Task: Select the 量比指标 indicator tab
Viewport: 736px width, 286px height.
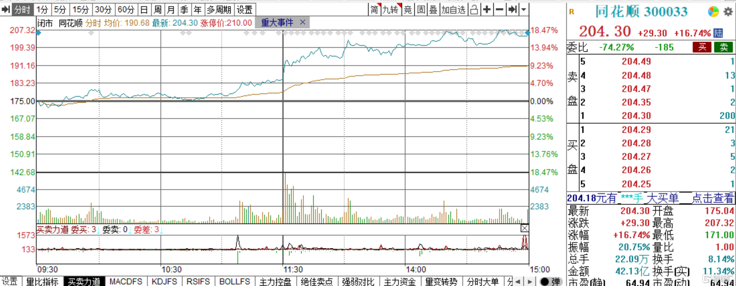Action: tap(42, 282)
